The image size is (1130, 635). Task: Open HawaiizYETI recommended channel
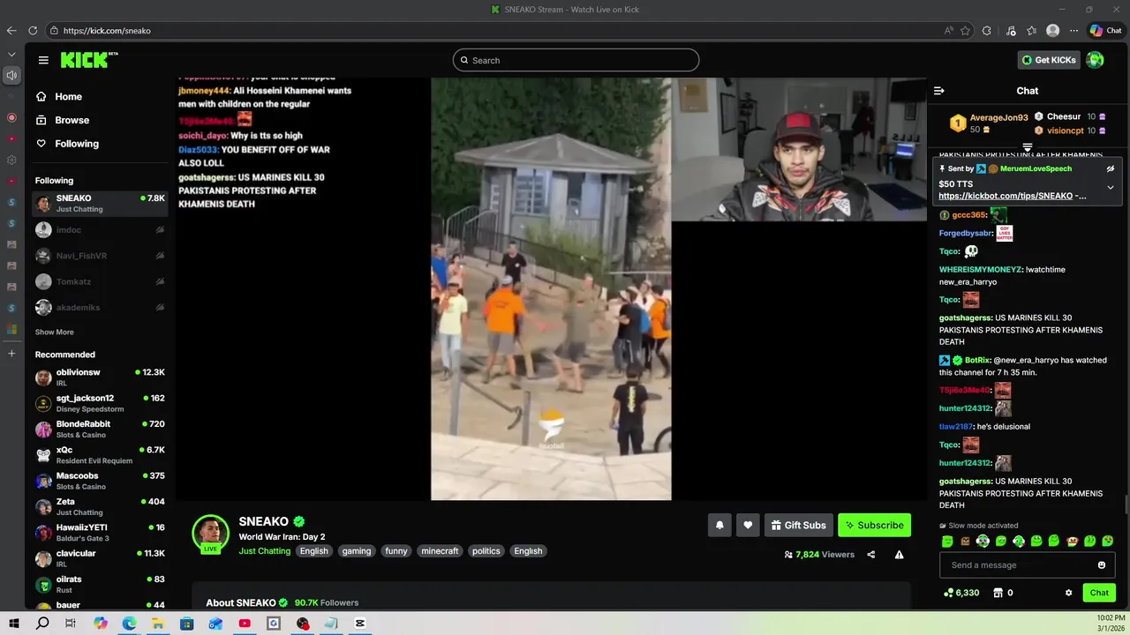(x=100, y=533)
